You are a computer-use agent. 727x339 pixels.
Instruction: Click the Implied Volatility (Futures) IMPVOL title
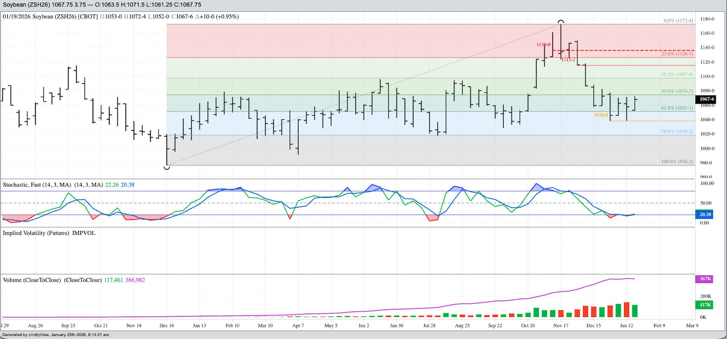pyautogui.click(x=49, y=233)
